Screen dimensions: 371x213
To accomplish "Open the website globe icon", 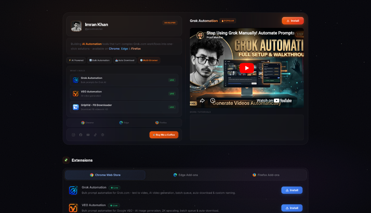I will coord(103,135).
